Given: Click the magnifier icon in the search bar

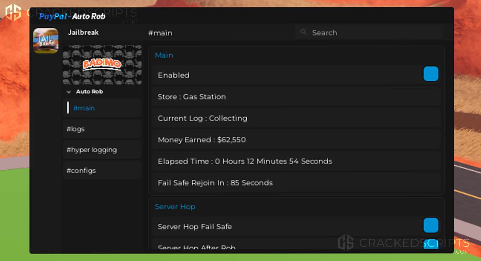Looking at the screenshot, I should pos(304,32).
